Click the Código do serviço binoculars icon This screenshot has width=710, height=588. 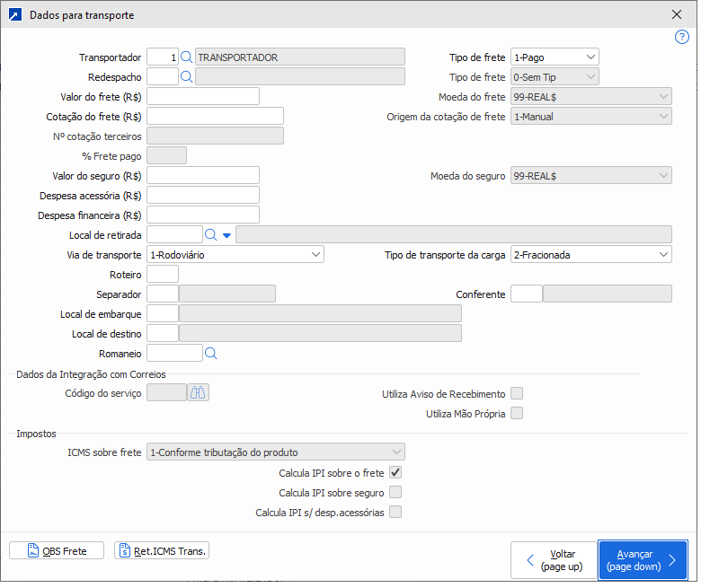pos(198,392)
